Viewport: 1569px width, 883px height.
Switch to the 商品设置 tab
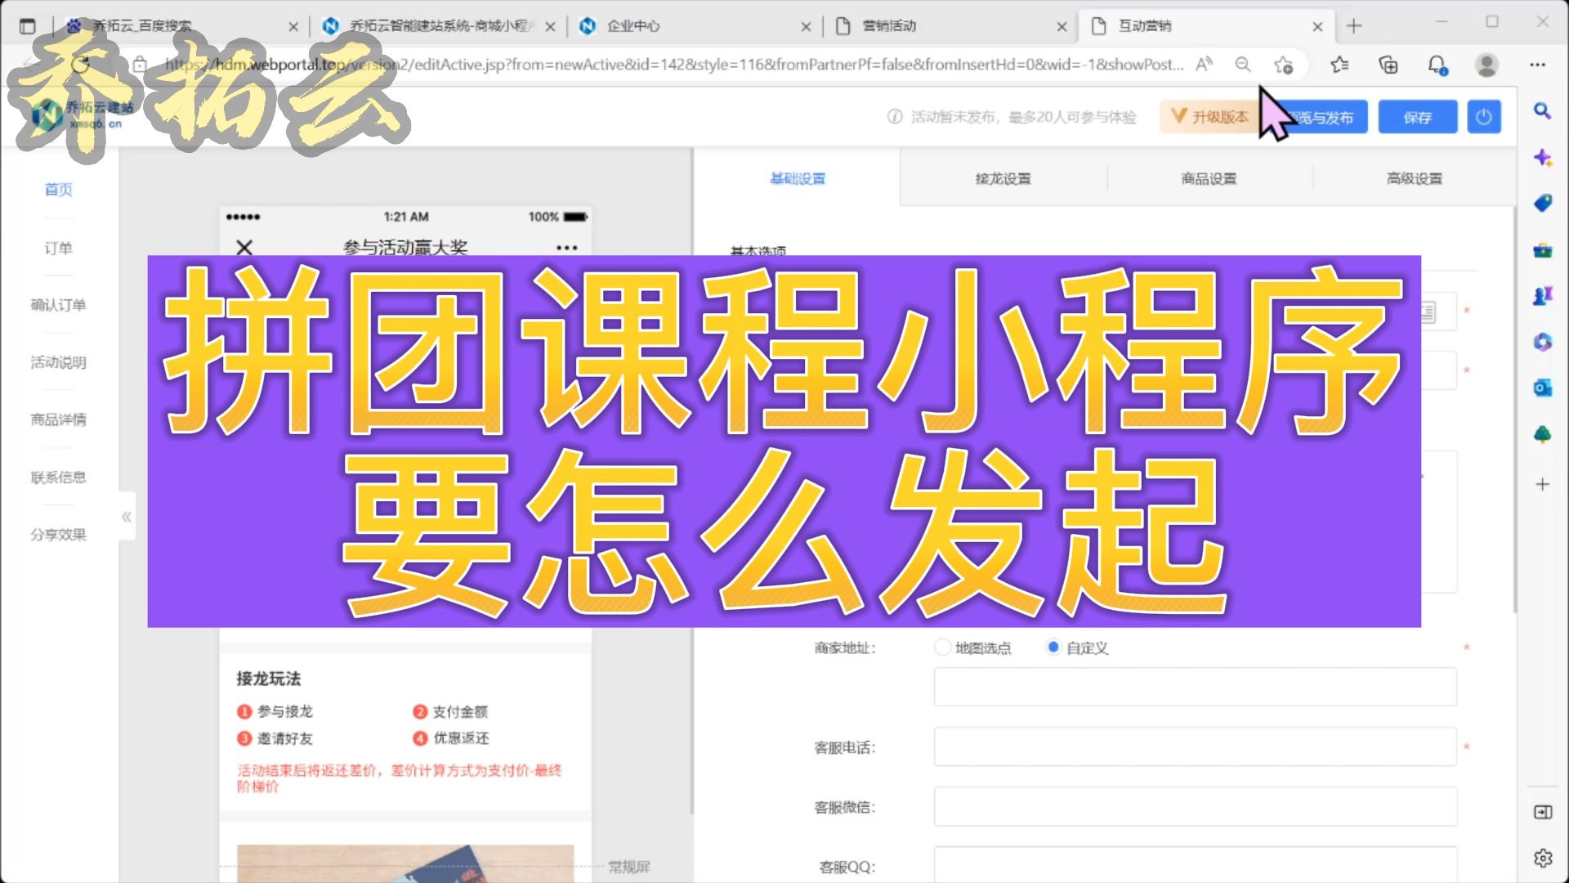(x=1208, y=178)
